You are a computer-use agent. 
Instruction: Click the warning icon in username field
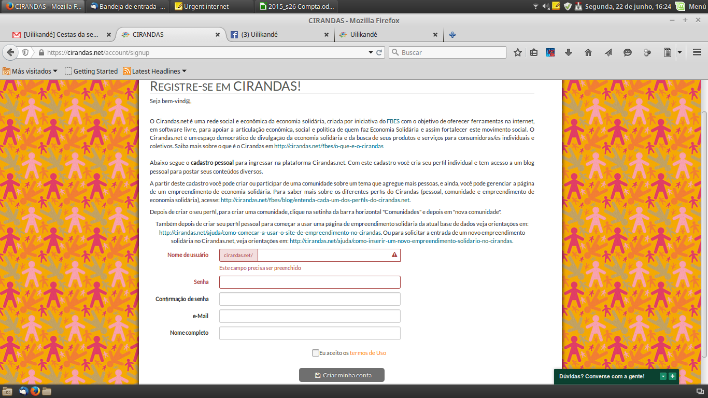click(x=394, y=255)
